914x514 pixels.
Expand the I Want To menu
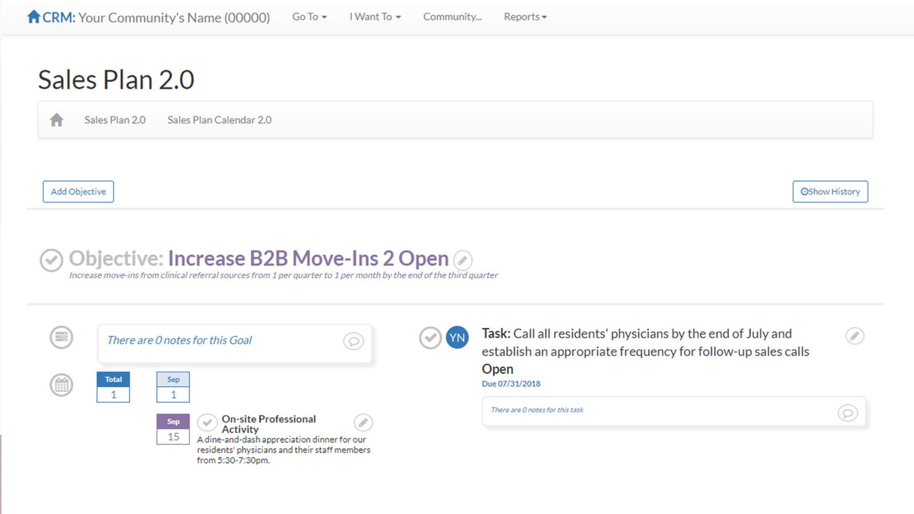pyautogui.click(x=375, y=17)
